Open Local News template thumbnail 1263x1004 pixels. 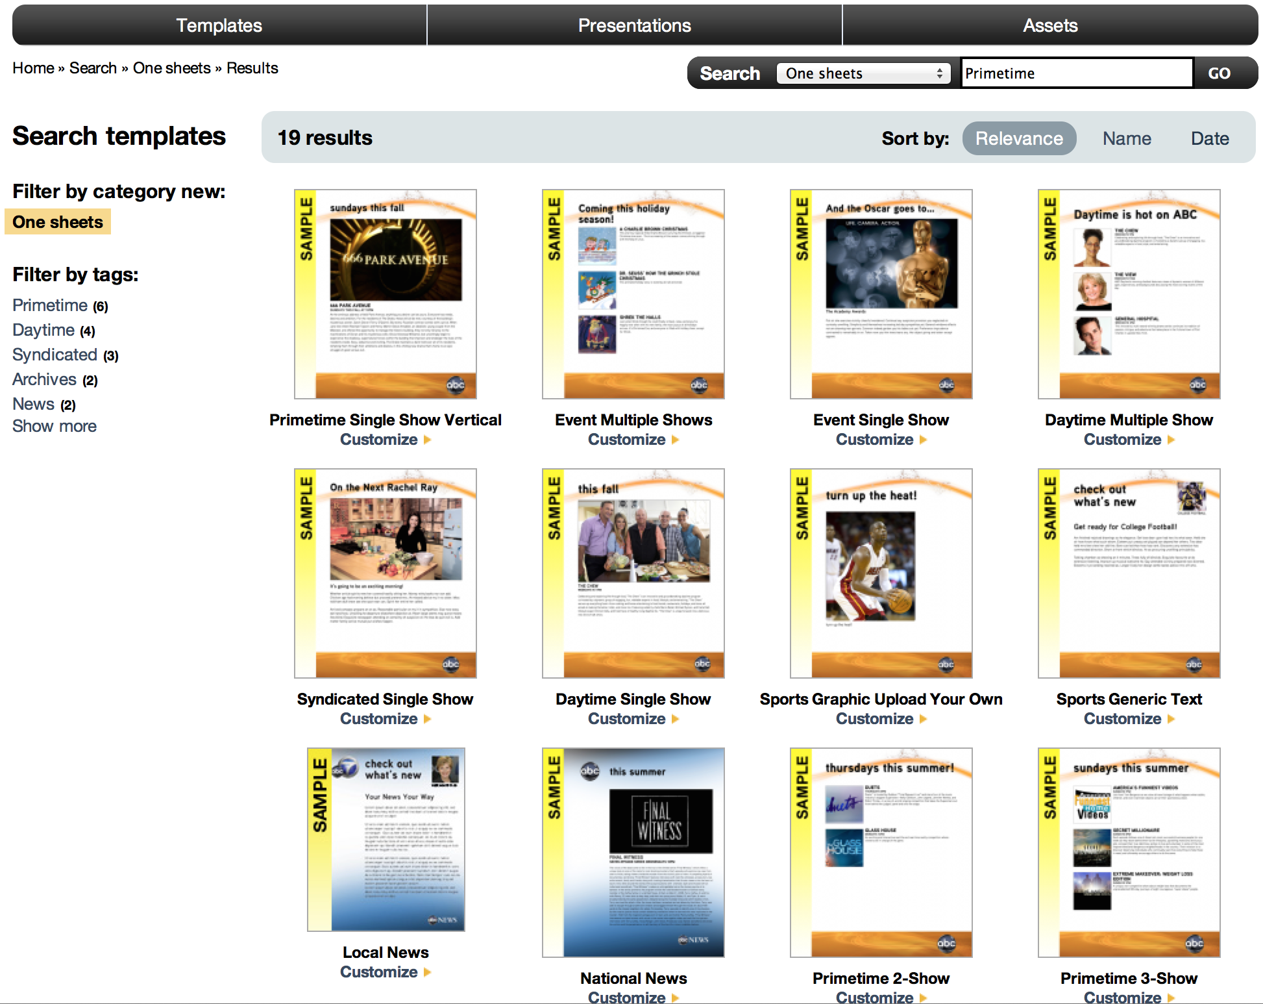[386, 840]
